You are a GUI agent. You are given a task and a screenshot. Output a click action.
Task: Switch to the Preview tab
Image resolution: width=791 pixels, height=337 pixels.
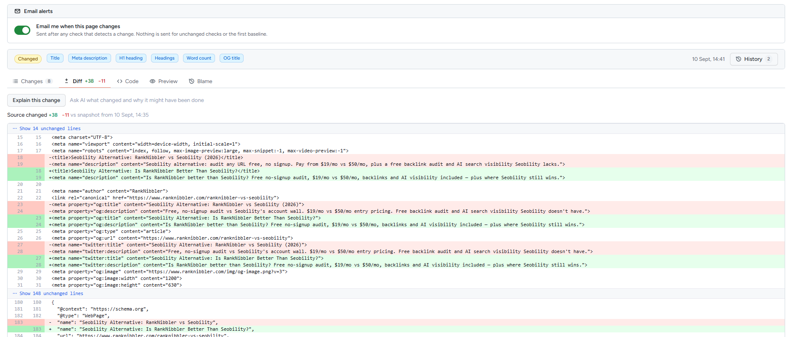pyautogui.click(x=164, y=81)
